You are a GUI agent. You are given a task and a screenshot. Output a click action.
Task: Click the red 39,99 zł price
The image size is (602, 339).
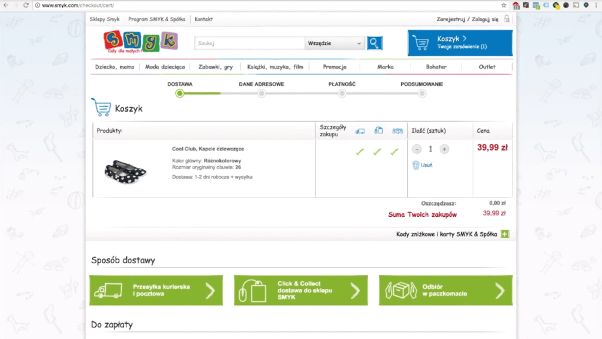click(x=492, y=147)
